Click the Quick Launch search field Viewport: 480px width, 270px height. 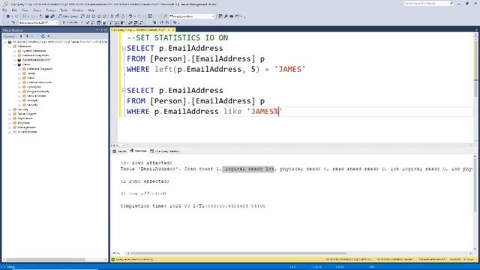pos(428,3)
